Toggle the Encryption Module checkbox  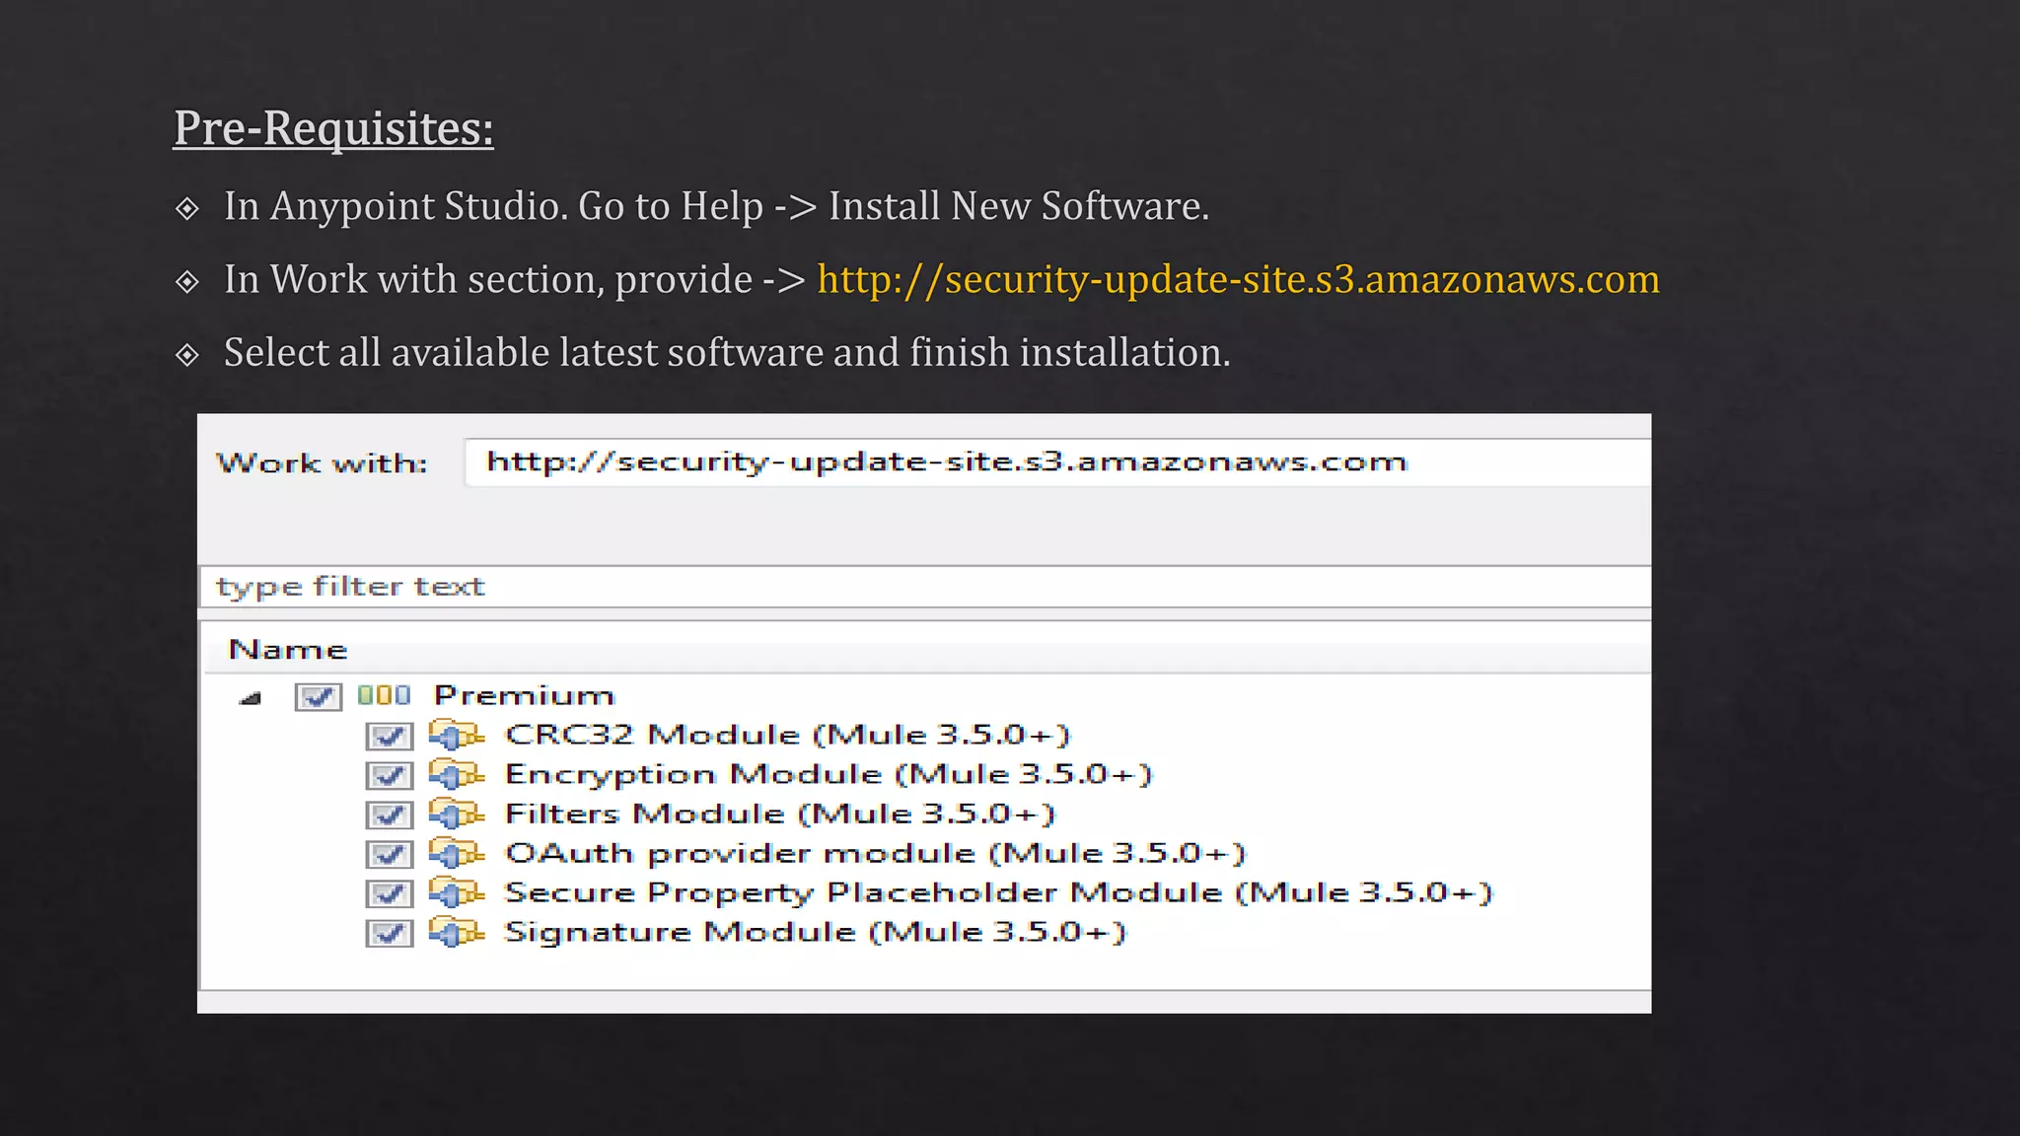tap(389, 776)
